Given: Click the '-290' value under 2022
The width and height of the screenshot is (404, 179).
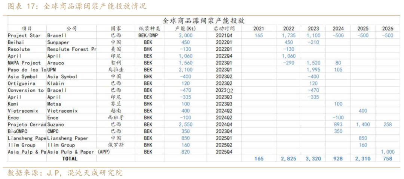Looking at the screenshot, I should pos(288,63).
